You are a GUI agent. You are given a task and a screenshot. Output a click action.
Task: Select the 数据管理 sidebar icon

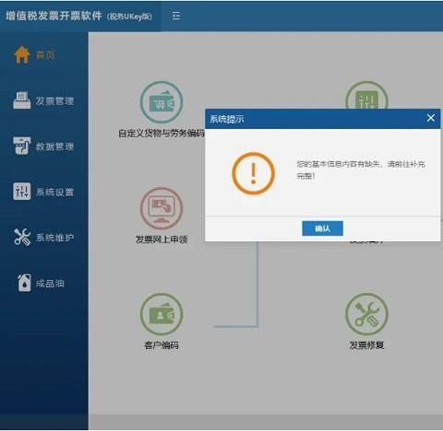(21, 146)
